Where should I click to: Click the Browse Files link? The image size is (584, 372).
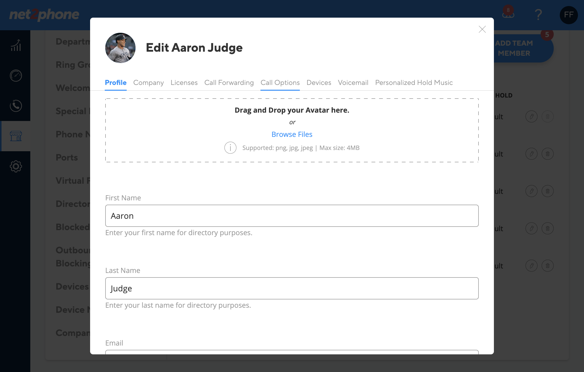click(x=292, y=134)
